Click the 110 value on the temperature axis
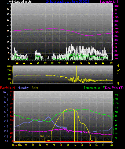The image size is (125, 149). click(117, 108)
